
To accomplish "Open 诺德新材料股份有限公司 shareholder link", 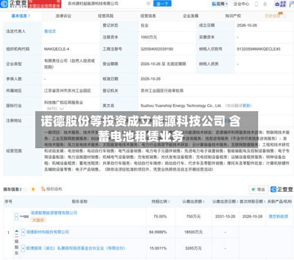I will pos(48,232).
